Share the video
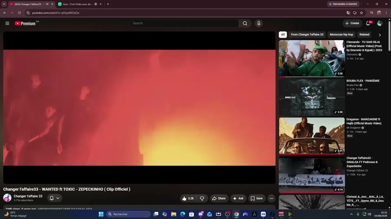The width and height of the screenshot is (391, 219). [219, 198]
